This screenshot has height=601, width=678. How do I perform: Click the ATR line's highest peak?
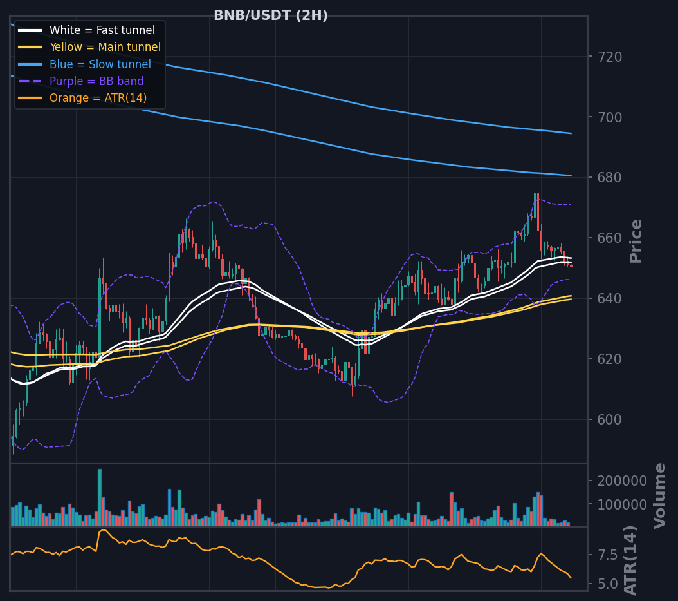click(x=102, y=530)
